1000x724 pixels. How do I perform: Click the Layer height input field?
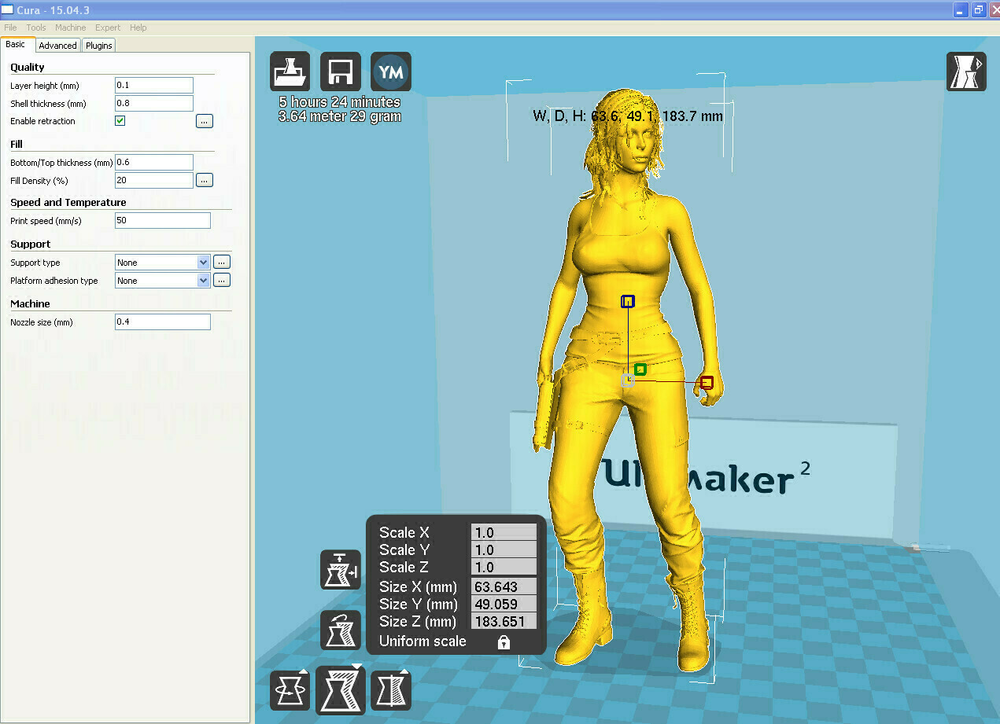[154, 85]
